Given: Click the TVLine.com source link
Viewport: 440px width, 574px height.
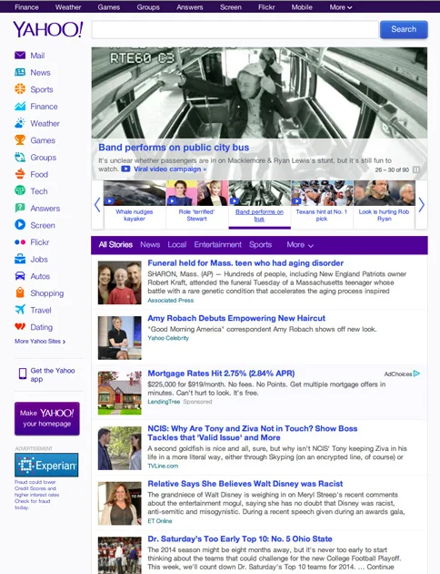Looking at the screenshot, I should pos(163,466).
